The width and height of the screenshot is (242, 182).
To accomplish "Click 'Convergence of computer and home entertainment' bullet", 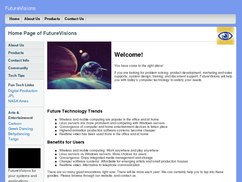I will (113, 127).
